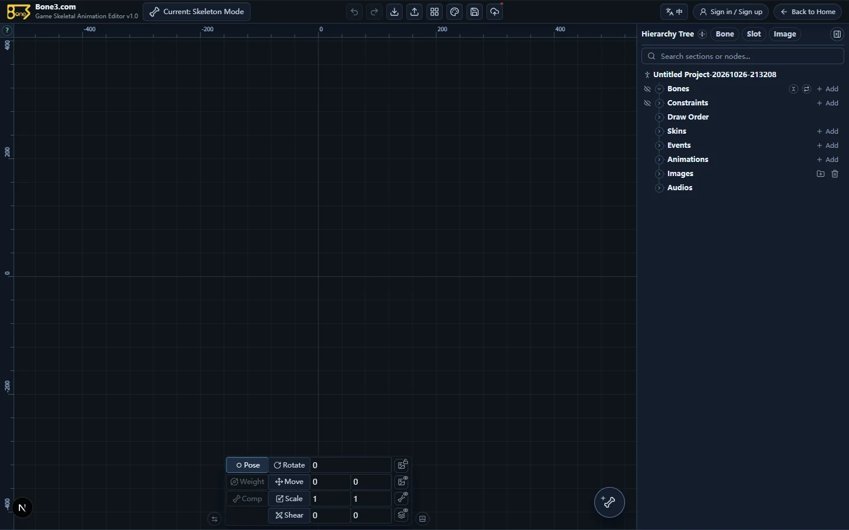Switch to the Bone tab
Viewport: 849px width, 530px height.
pyautogui.click(x=725, y=34)
